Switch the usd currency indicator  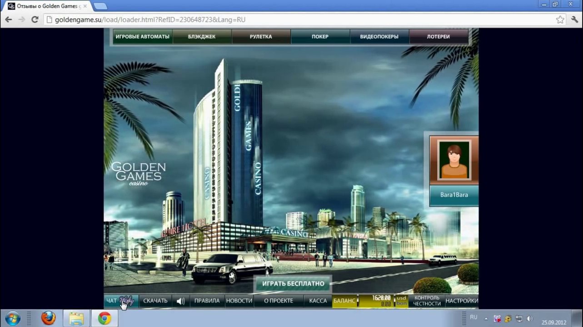[401, 298]
